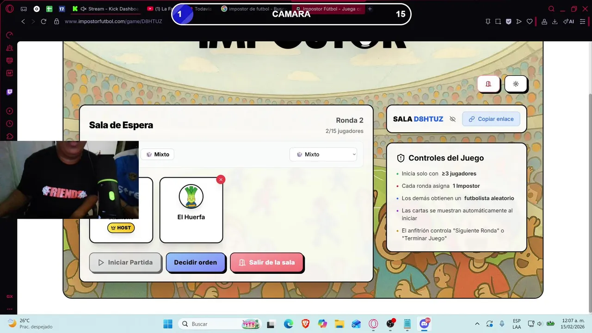Open the Windows Start menu

pos(167,324)
